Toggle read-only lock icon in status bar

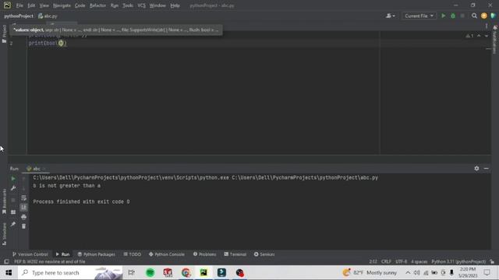tap(492, 261)
